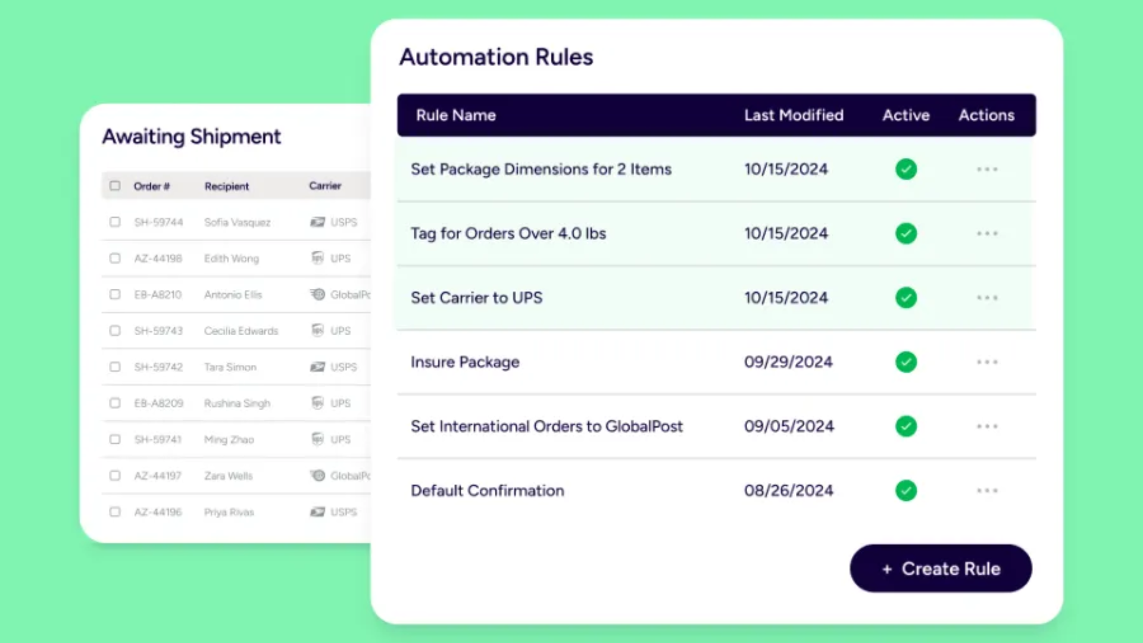The width and height of the screenshot is (1143, 643).
Task: Click recipient Cecilia Edwards
Action: (241, 330)
